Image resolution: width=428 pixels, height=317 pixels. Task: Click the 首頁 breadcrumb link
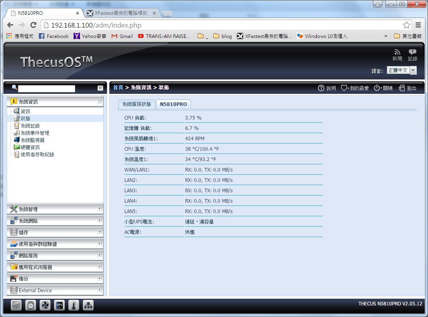118,87
